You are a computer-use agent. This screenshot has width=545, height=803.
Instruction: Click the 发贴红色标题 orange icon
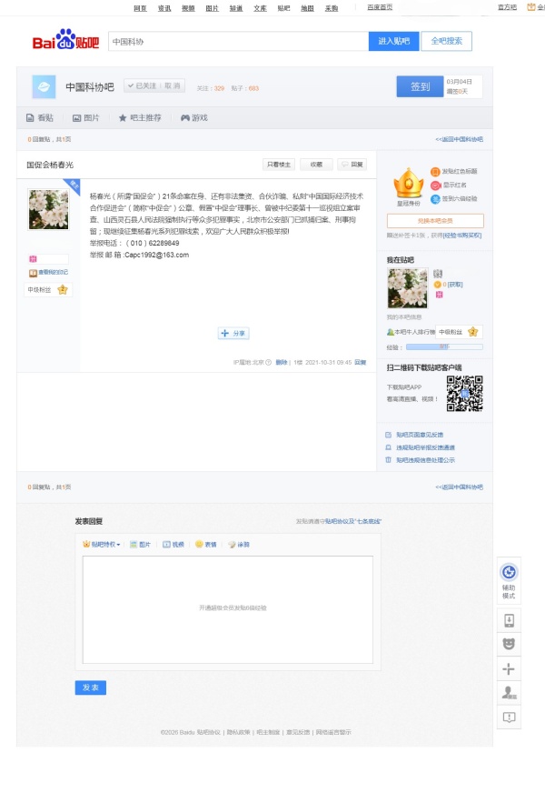[435, 172]
